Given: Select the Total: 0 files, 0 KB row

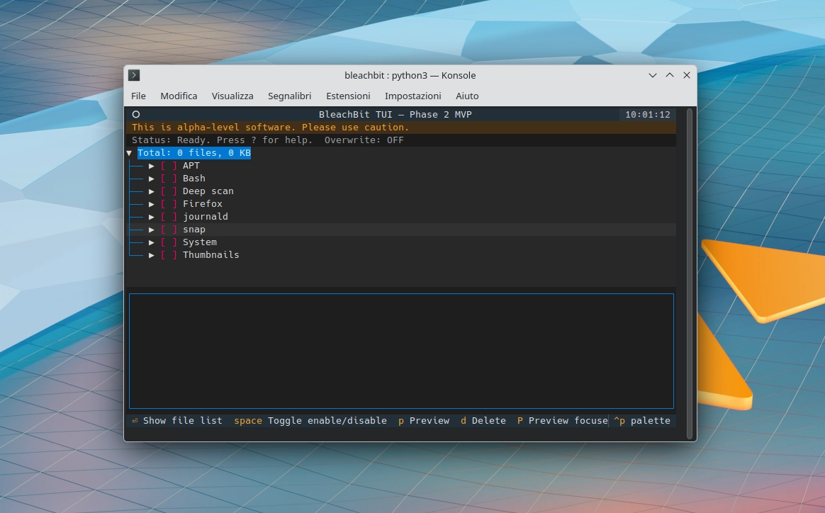Looking at the screenshot, I should click(x=194, y=153).
